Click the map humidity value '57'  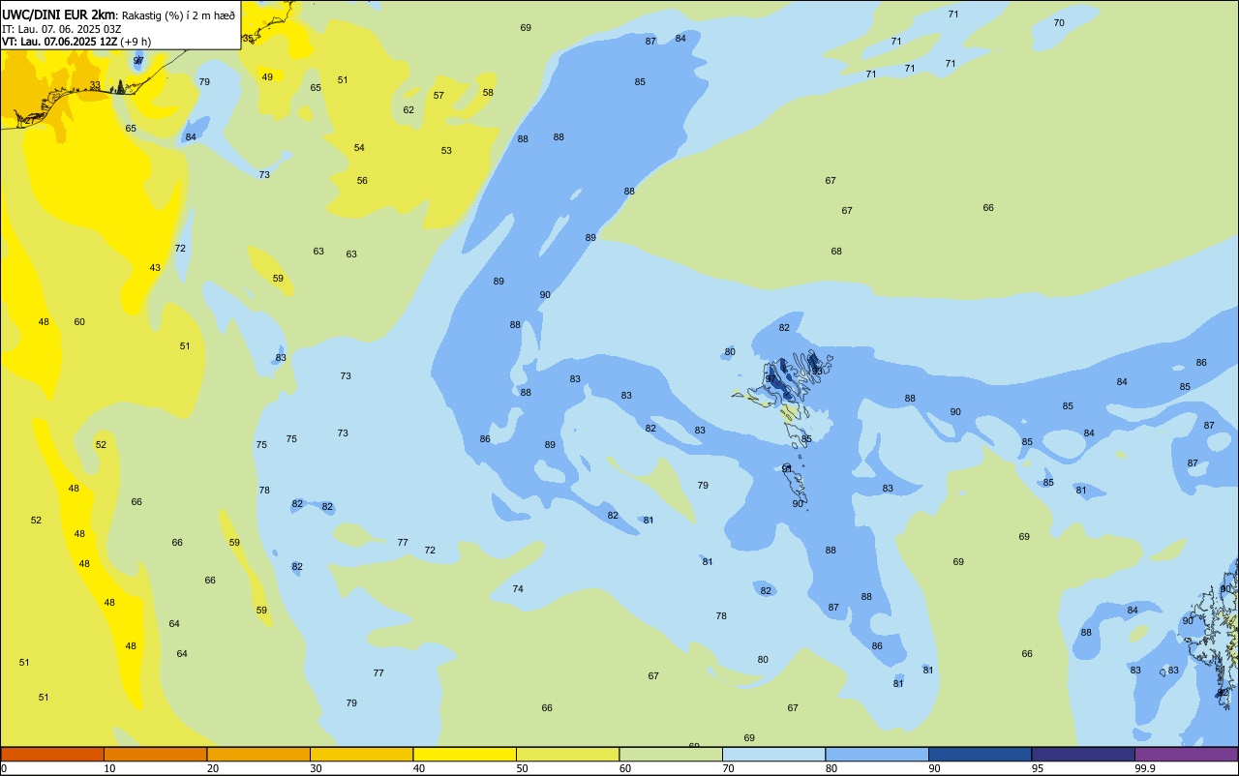pyautogui.click(x=438, y=96)
